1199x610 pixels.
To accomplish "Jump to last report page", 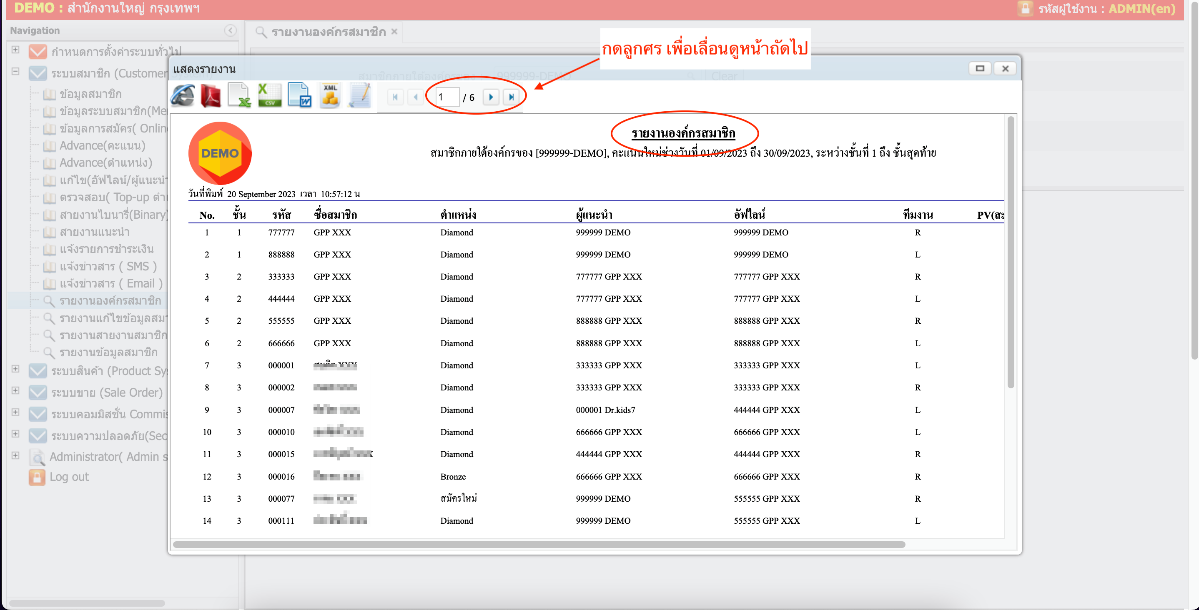I will [511, 97].
